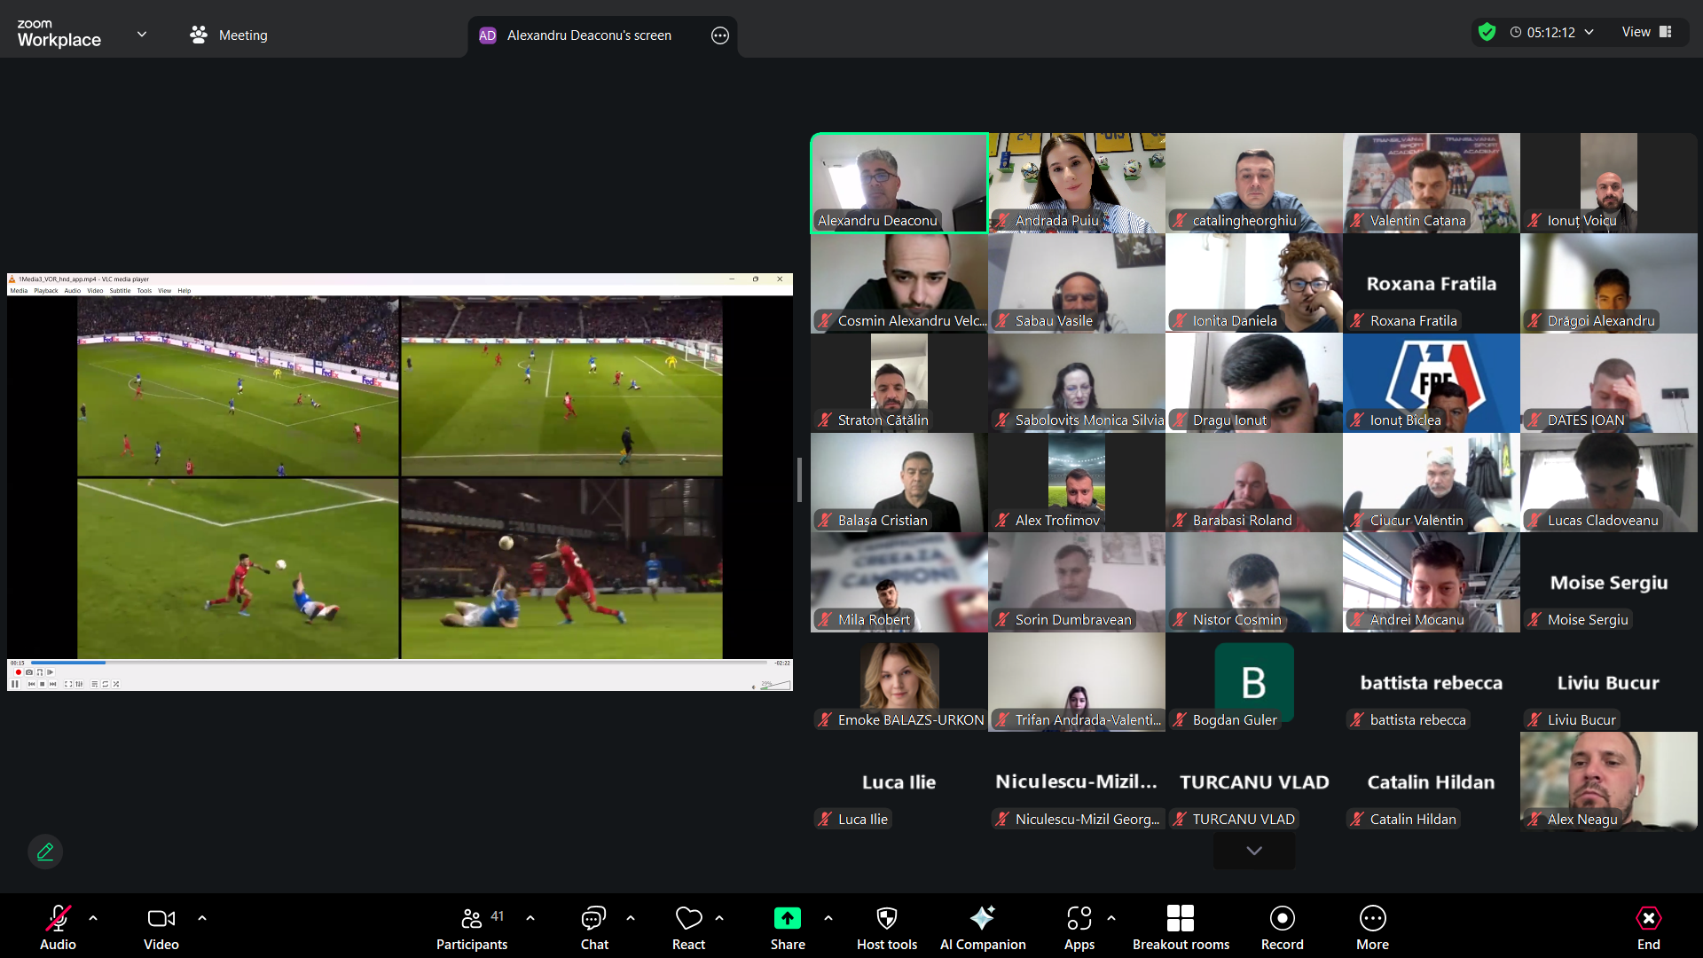1703x958 pixels.
Task: Expand the Zoom Workplace dropdown chevron
Action: point(142,35)
